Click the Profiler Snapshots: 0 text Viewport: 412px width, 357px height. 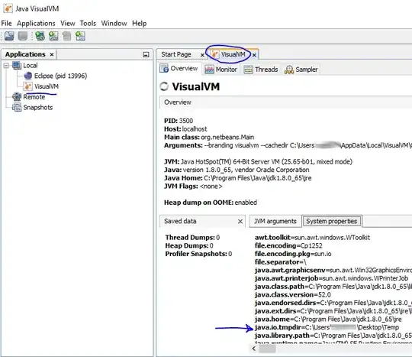(x=198, y=254)
